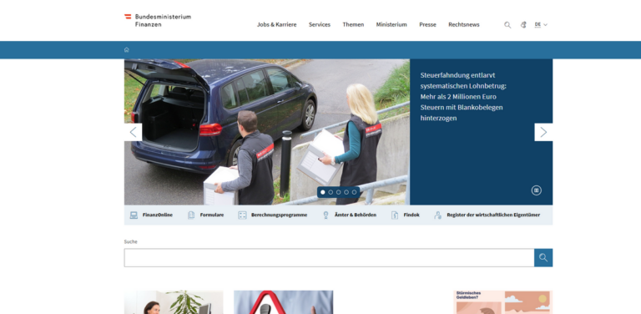This screenshot has width=641, height=314.
Task: Click the FinanzOnline laptop icon
Action: (134, 215)
